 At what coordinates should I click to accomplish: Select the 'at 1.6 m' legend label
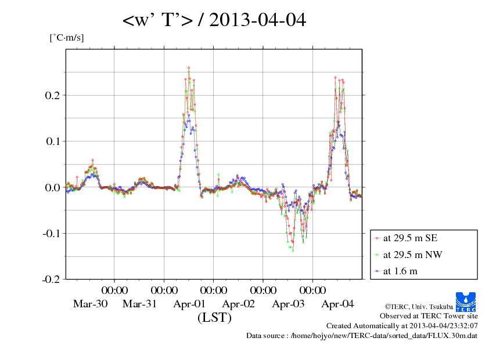(400, 271)
